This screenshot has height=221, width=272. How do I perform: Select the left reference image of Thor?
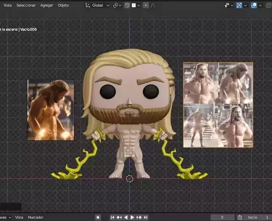[51, 110]
